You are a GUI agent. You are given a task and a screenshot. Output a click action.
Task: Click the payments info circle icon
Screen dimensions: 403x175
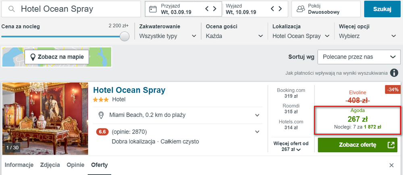pyautogui.click(x=394, y=73)
